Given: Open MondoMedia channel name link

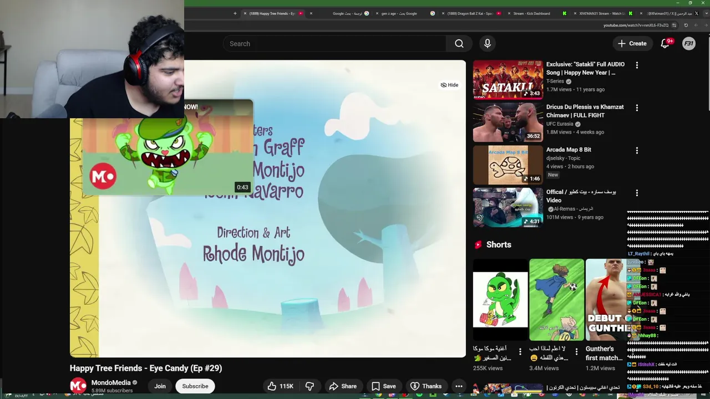Looking at the screenshot, I should pos(111,382).
